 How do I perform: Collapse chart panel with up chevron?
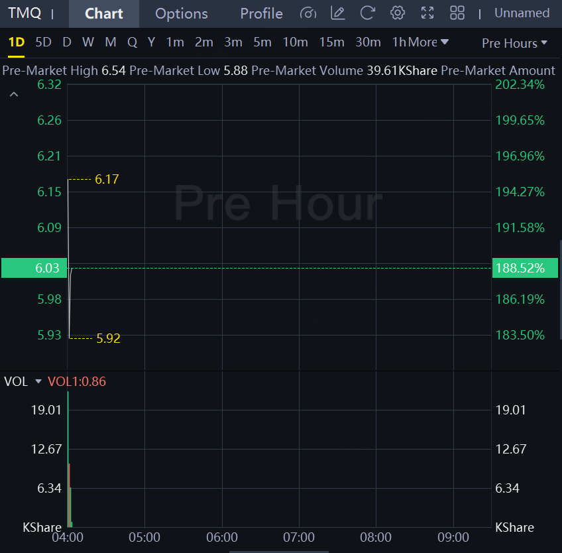pos(14,95)
